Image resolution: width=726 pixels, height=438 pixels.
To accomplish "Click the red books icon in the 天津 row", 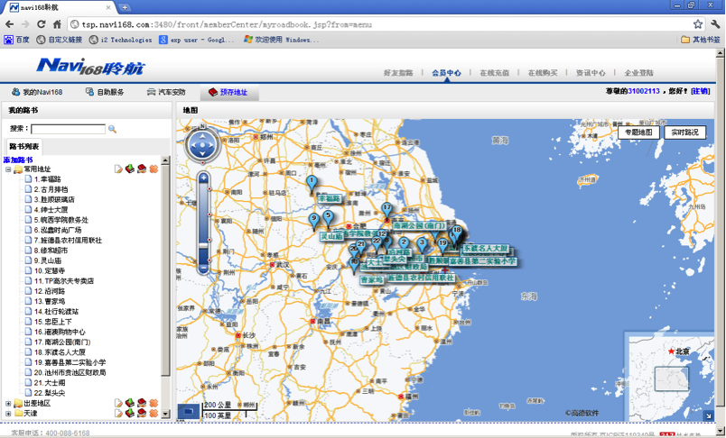I will [x=142, y=413].
